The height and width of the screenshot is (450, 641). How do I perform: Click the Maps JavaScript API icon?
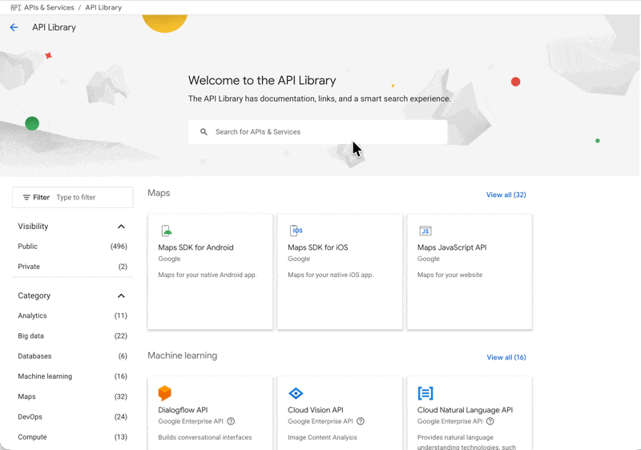[x=425, y=231]
